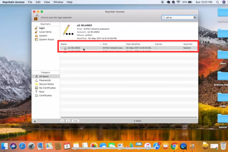
Task: Clear the search field text
Action: [195, 17]
